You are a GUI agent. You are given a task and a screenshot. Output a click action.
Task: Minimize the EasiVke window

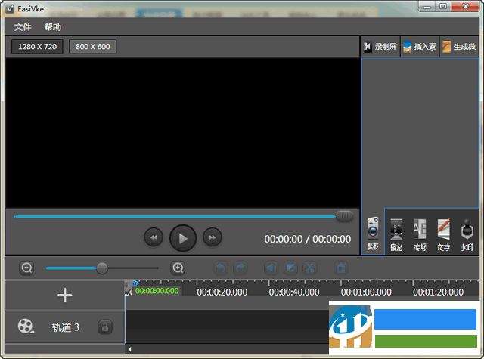click(427, 6)
